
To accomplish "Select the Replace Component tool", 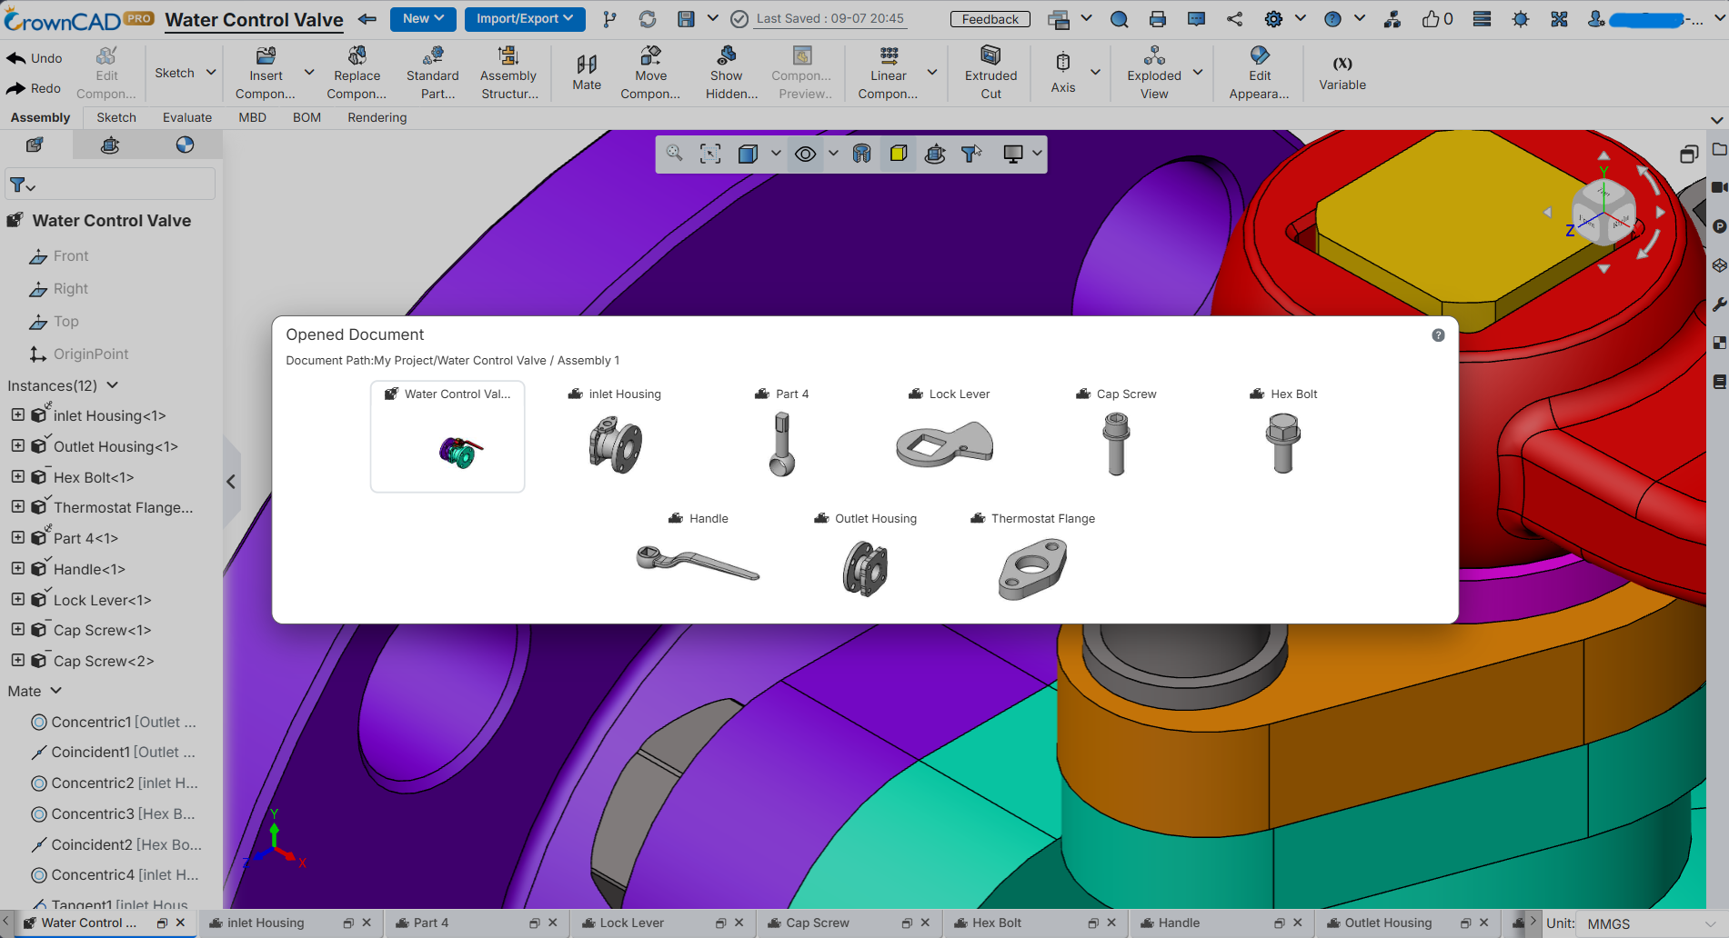I will 357,74.
